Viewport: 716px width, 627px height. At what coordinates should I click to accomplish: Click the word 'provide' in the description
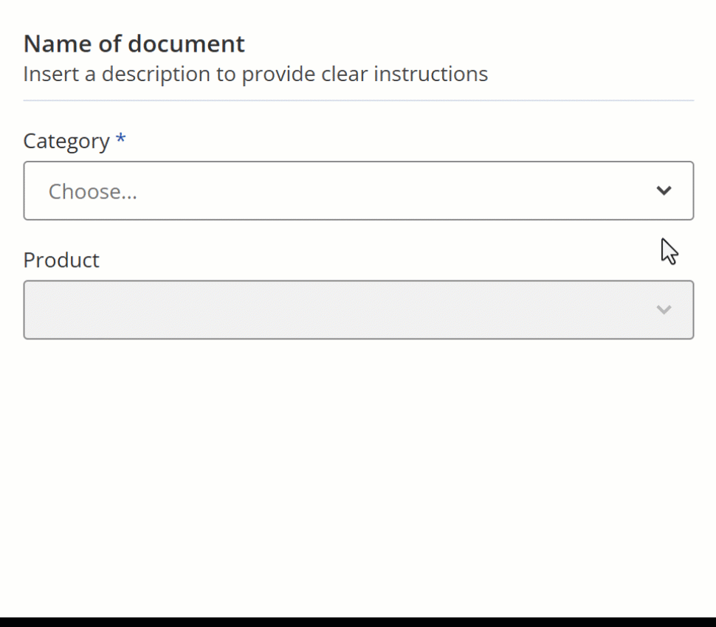pos(278,74)
